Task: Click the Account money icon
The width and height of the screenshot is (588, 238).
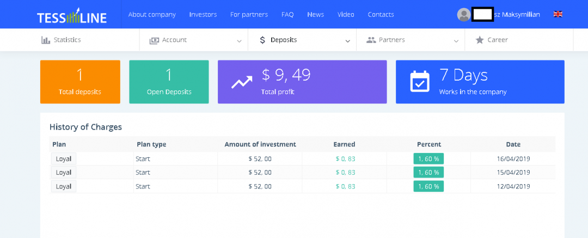Action: [154, 40]
